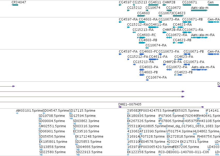Select the CG10672-RA transcript glyph

tap(169, 38)
